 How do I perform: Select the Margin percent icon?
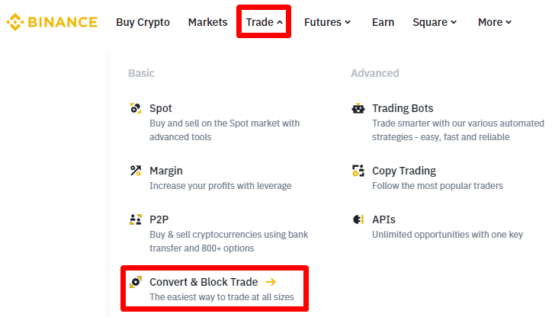click(136, 171)
